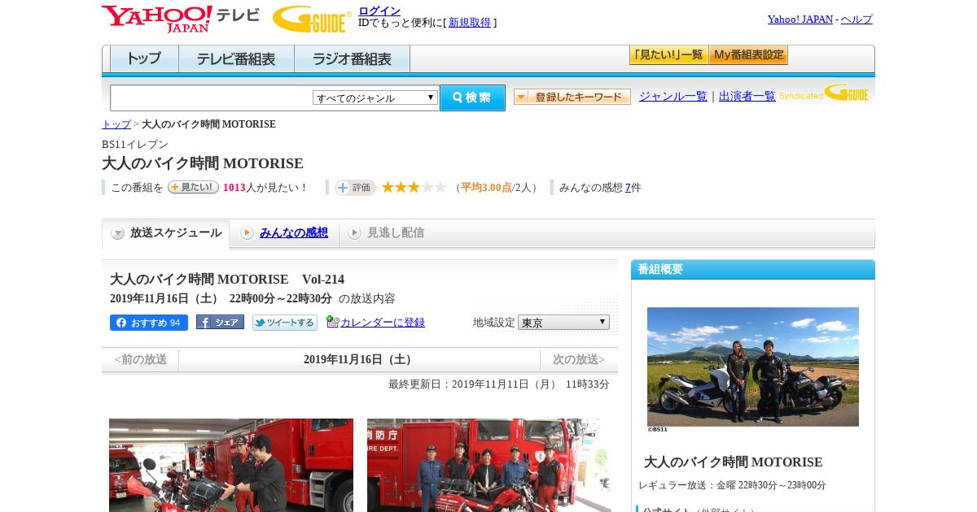Expand the すべてのジャンル genre dropdown
Image resolution: width=977 pixels, height=512 pixels.
375,98
